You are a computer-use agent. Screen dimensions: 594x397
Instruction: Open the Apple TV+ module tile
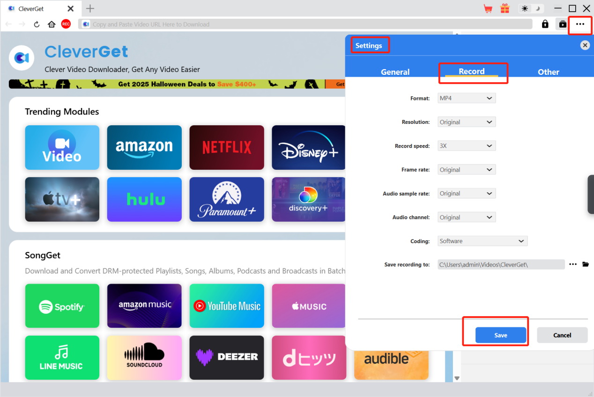(x=62, y=199)
